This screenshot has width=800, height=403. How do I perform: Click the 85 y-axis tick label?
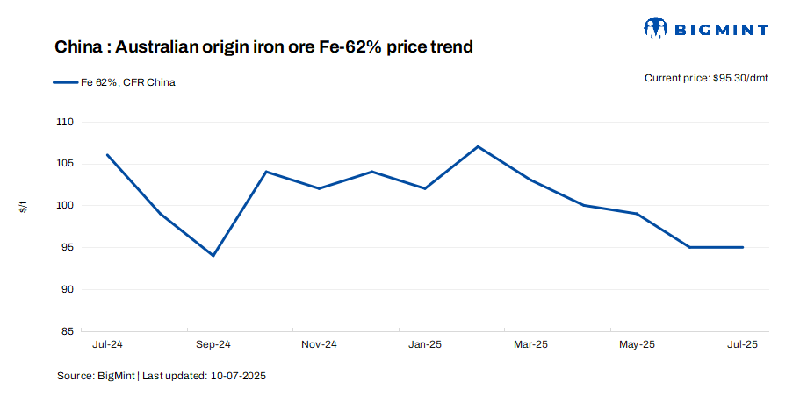point(68,331)
